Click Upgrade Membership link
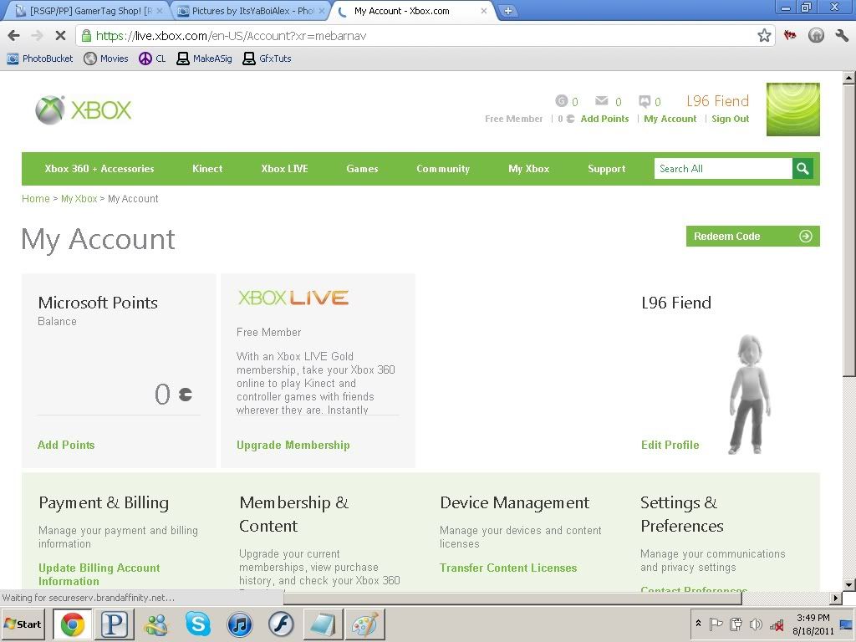The width and height of the screenshot is (856, 642). [x=293, y=445]
